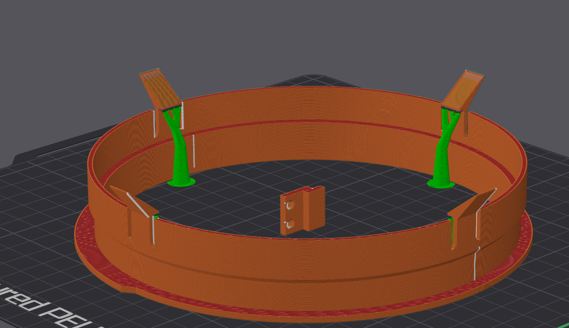This screenshot has width=569, height=328.
Task: Select the large orange ring model
Action: click(x=303, y=263)
